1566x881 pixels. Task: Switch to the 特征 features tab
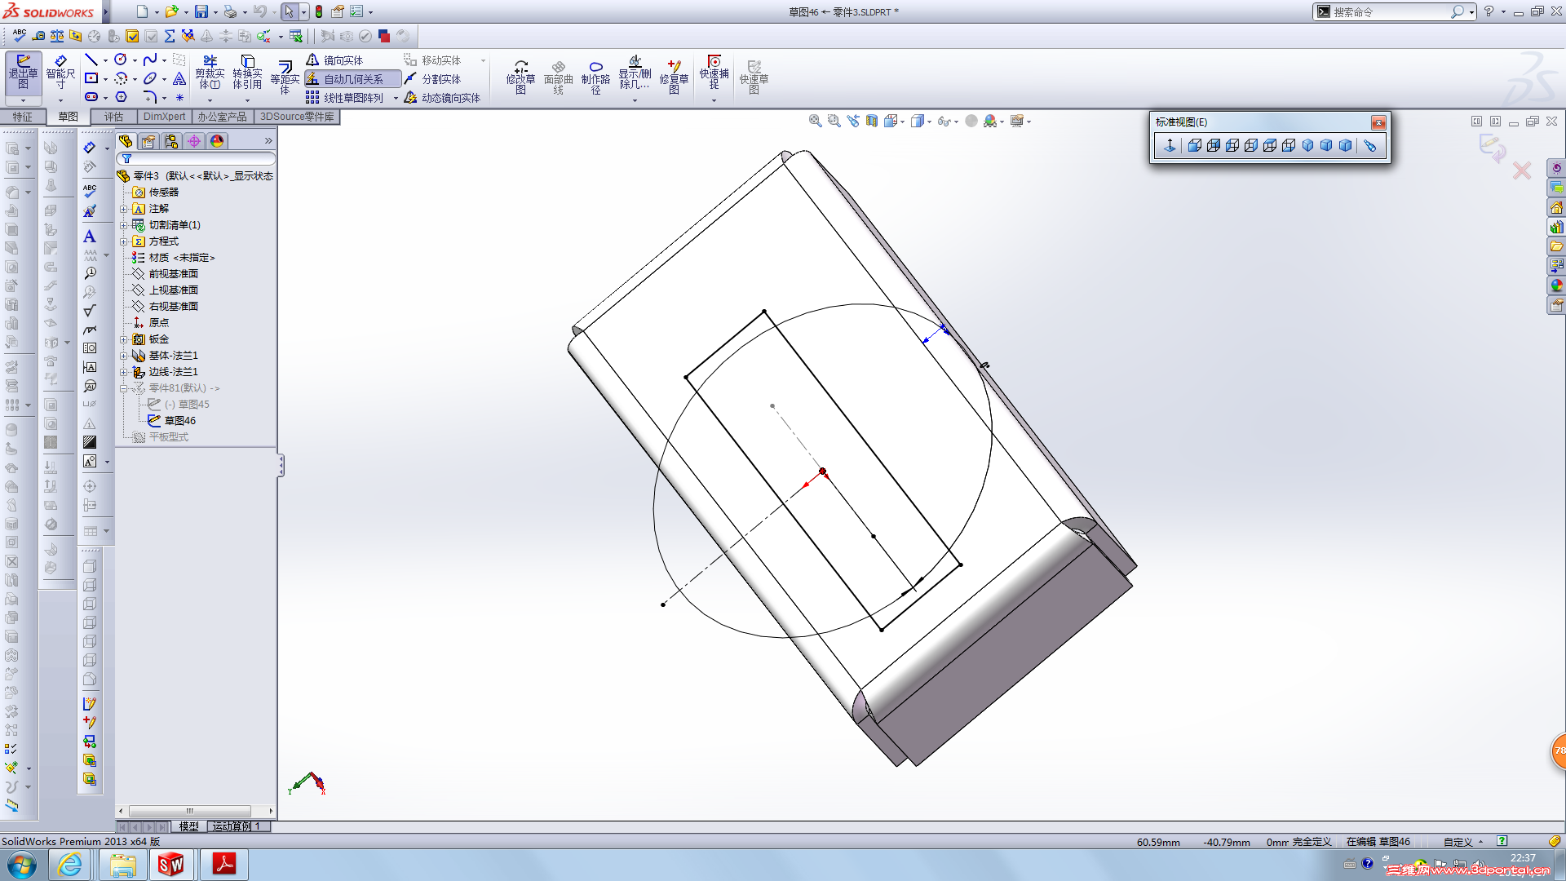coord(22,117)
